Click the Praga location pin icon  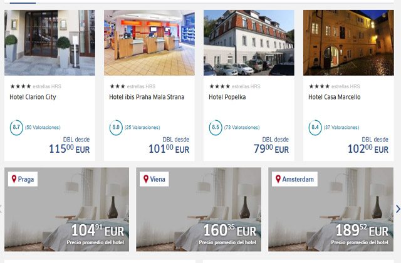tap(14, 179)
